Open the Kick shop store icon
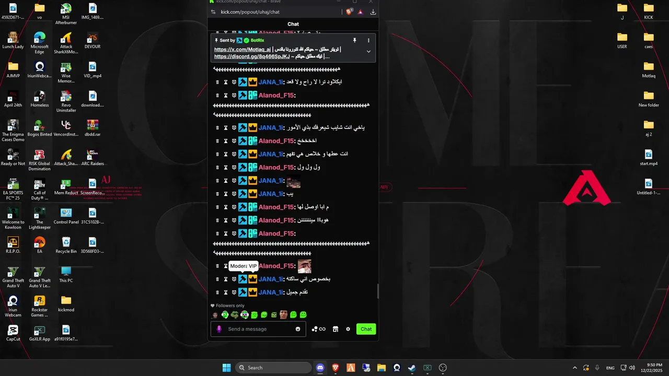This screenshot has height=376, width=669. 336,329
